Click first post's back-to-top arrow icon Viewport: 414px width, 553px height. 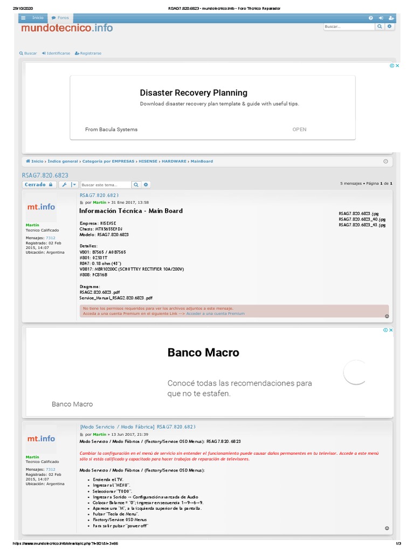pyautogui.click(x=387, y=316)
